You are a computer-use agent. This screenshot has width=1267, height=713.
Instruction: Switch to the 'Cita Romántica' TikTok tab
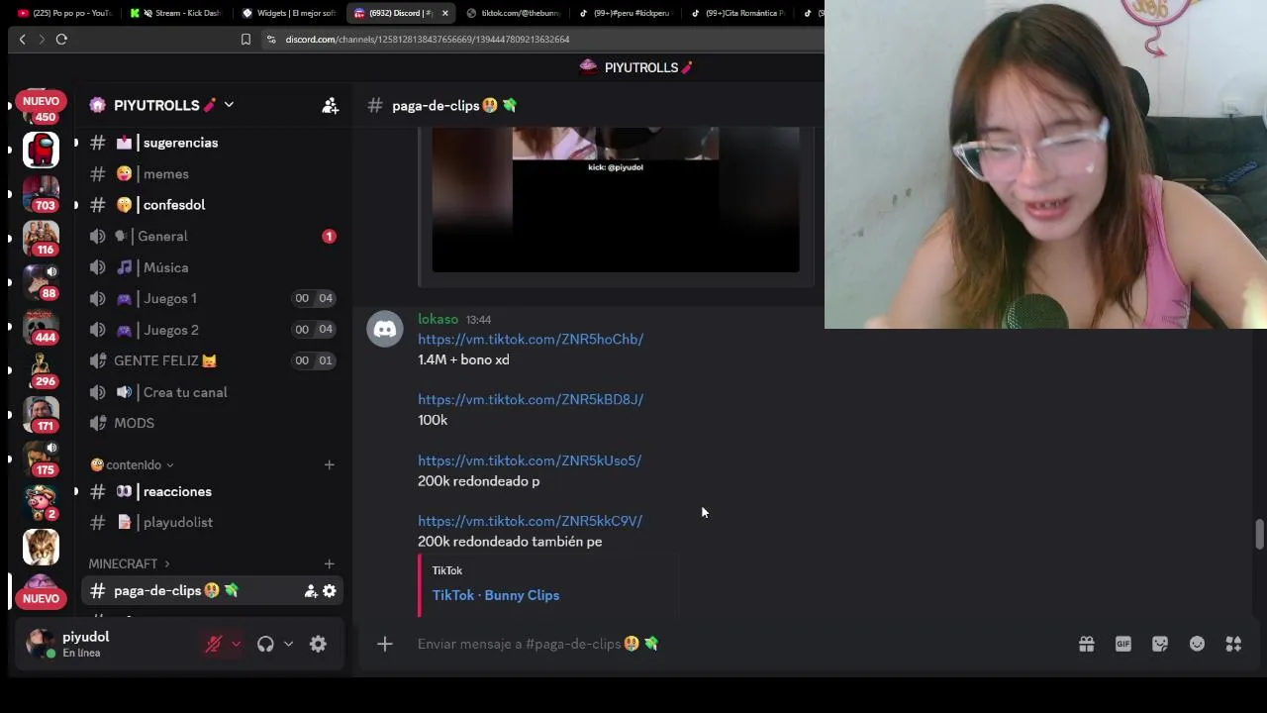click(737, 13)
